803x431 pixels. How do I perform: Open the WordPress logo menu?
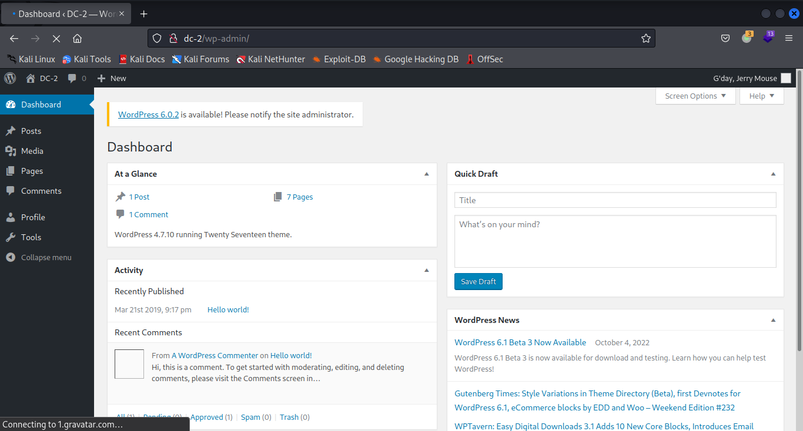pyautogui.click(x=10, y=78)
